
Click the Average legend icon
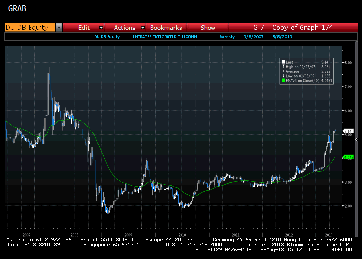(283, 71)
